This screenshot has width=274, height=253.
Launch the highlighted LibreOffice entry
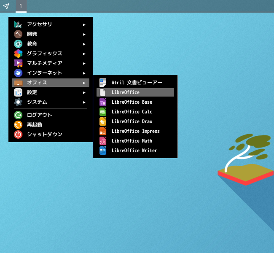(x=126, y=92)
